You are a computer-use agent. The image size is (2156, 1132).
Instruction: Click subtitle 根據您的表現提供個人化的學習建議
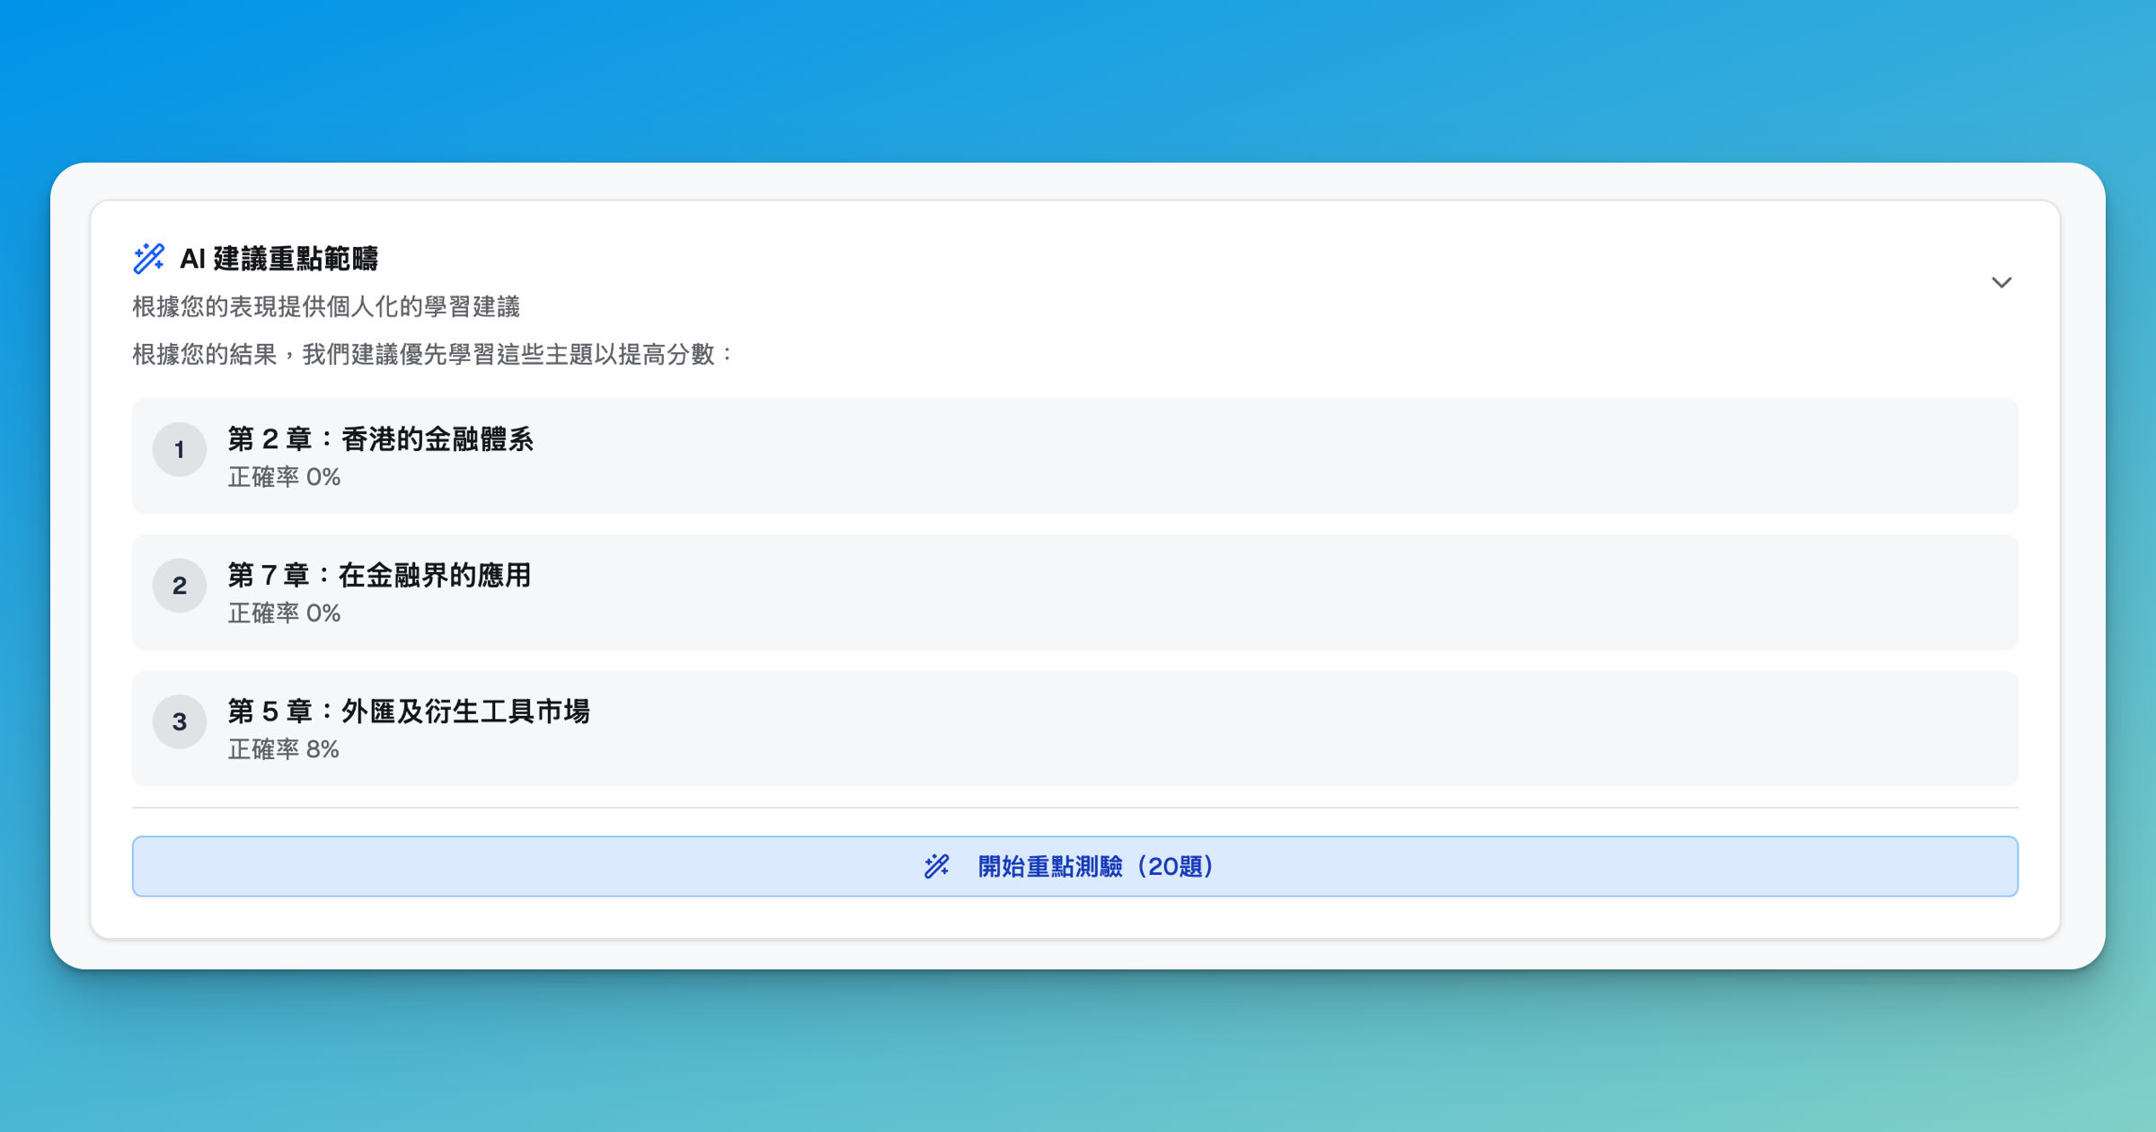(x=326, y=307)
